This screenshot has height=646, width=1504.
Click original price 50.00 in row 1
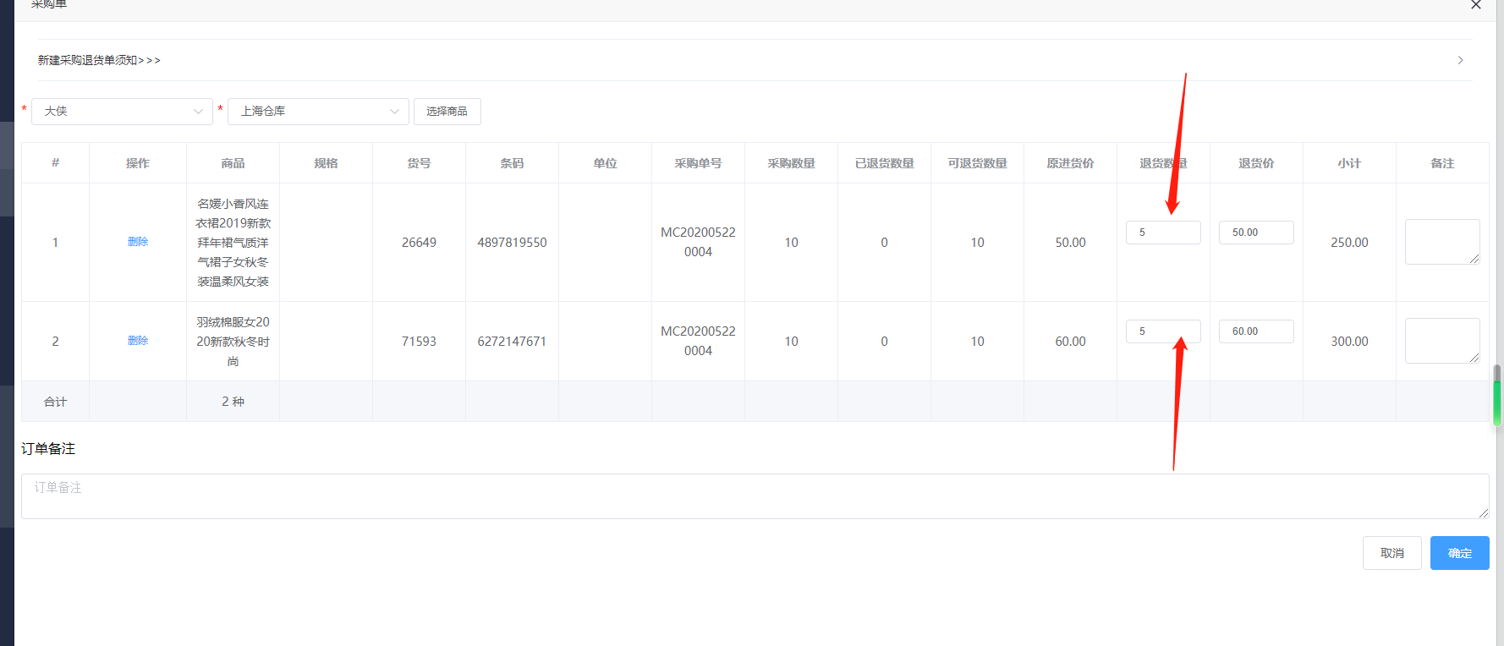tap(1070, 243)
